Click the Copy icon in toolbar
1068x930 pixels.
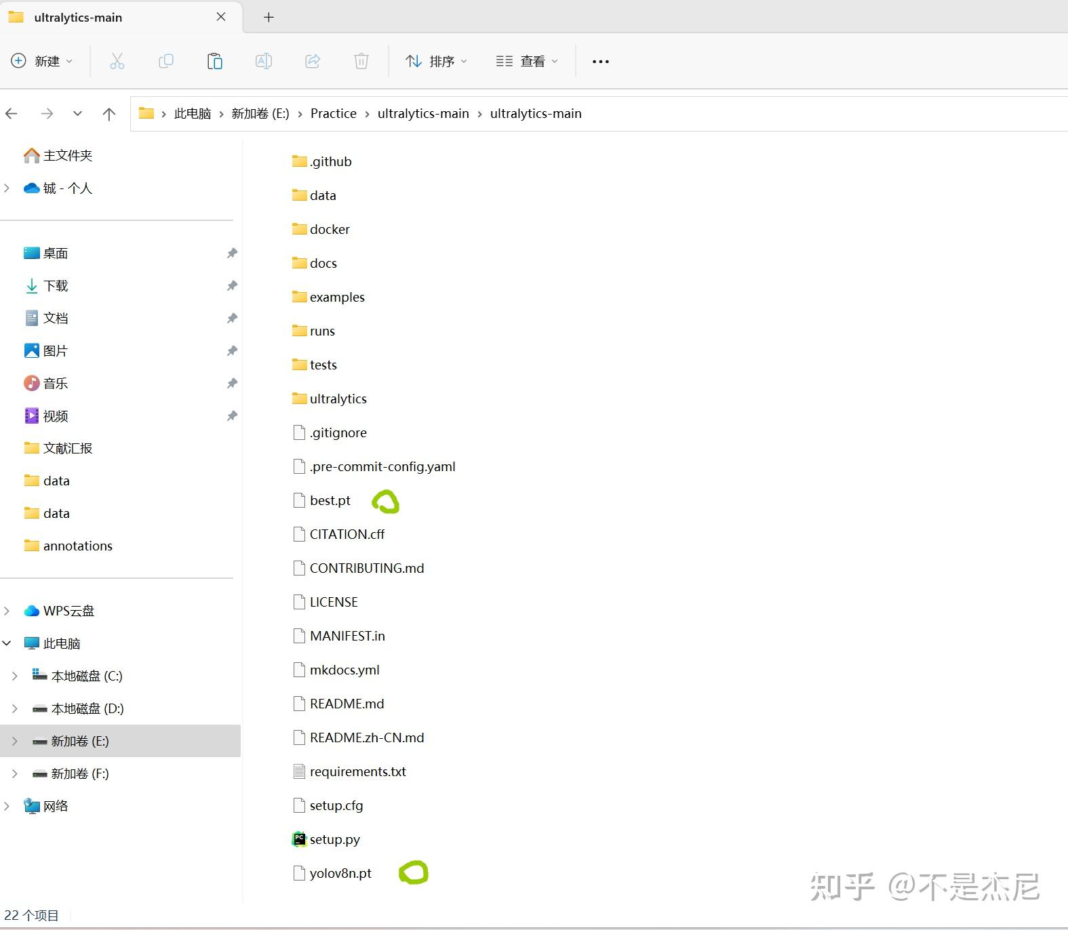166,61
